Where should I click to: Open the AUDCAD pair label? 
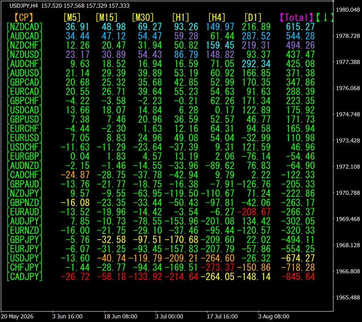25,36
